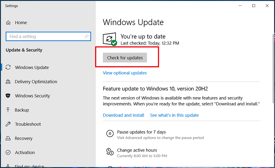Click the pause updates icon
275x168 pixels.
tap(110, 134)
